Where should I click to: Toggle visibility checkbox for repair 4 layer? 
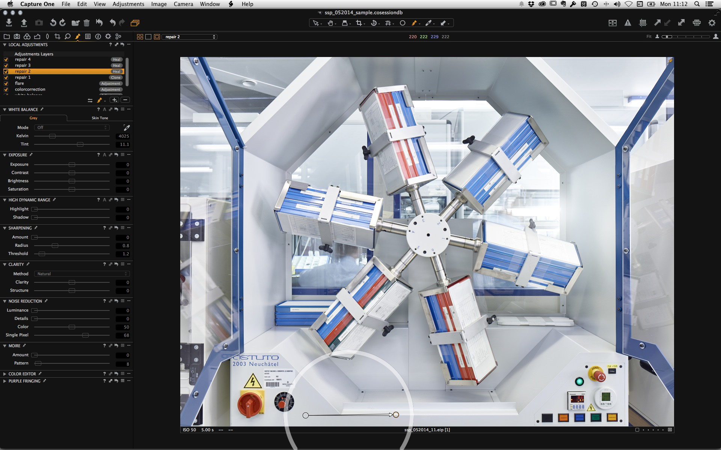click(x=6, y=60)
